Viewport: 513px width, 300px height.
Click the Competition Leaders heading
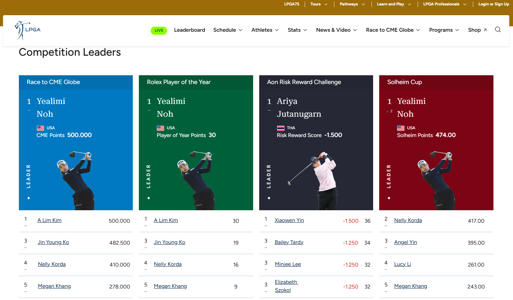(x=70, y=52)
